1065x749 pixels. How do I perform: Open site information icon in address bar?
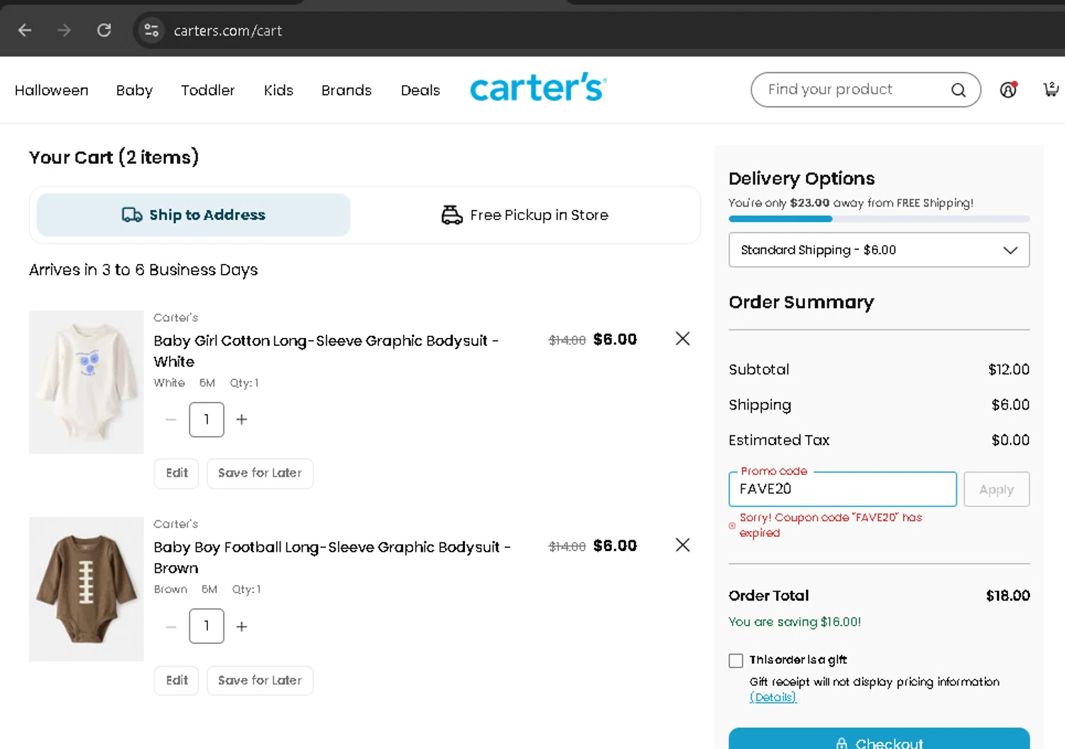click(x=151, y=31)
